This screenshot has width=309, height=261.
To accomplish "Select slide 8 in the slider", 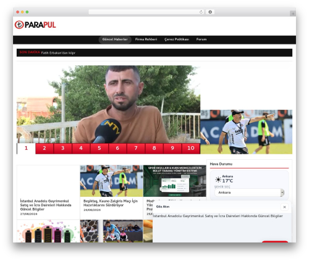I will tap(154, 148).
